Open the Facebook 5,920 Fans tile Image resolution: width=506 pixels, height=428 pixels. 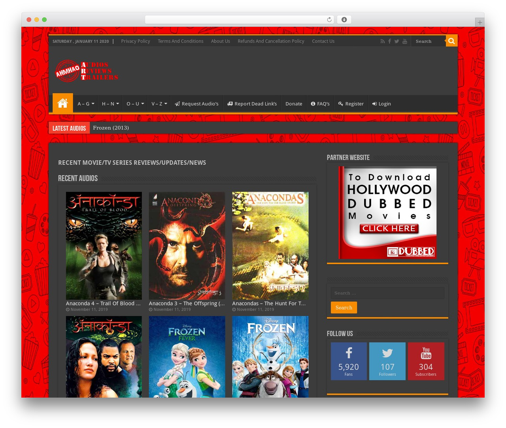pyautogui.click(x=349, y=361)
